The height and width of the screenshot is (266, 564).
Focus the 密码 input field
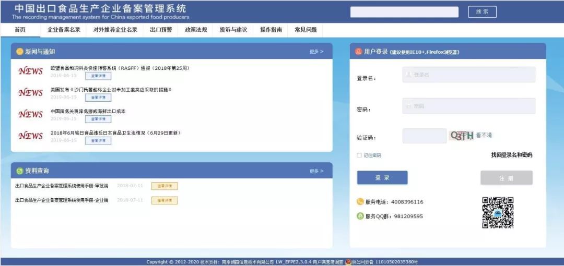[468, 106]
